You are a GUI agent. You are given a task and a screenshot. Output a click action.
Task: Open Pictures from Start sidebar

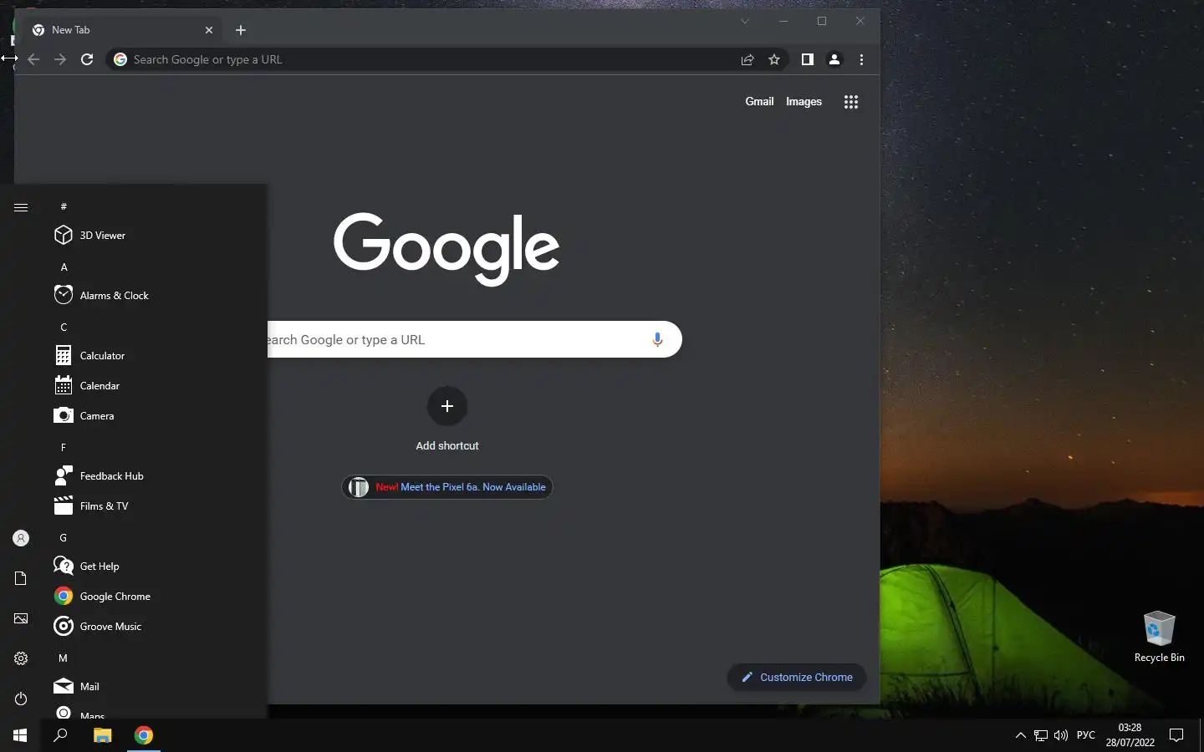coord(21,618)
